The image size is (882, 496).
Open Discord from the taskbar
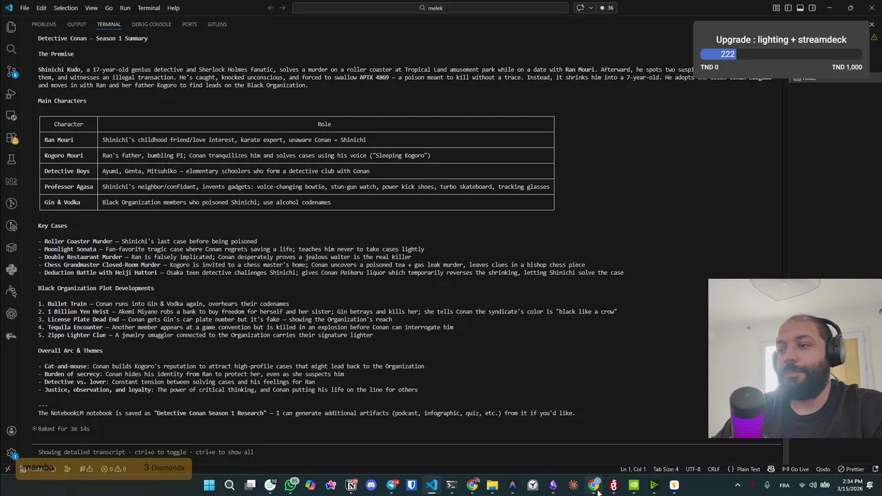[x=371, y=485]
